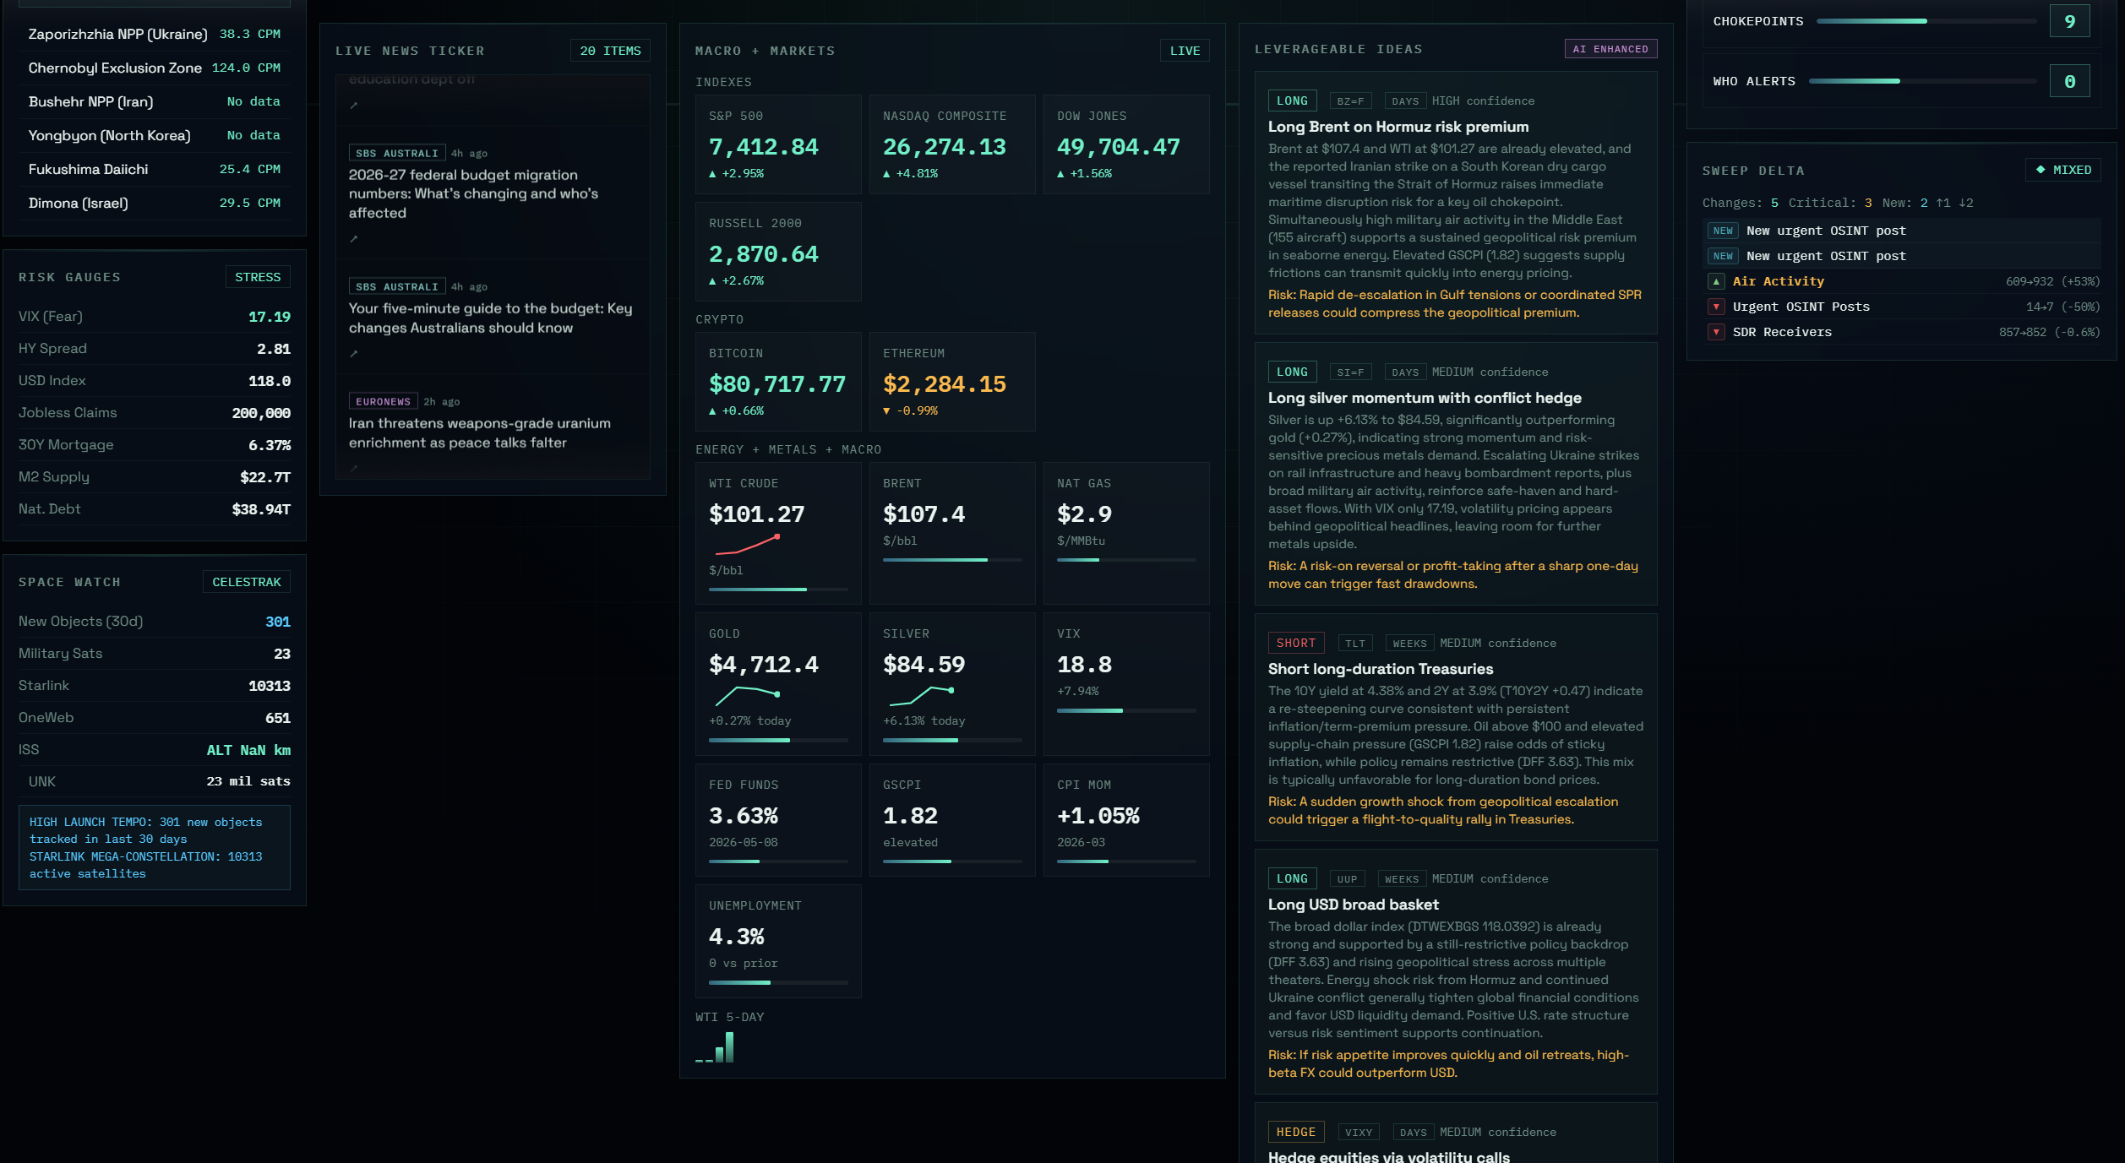Click 'Chernobyl Exclusion Zone' radiation row

point(155,68)
